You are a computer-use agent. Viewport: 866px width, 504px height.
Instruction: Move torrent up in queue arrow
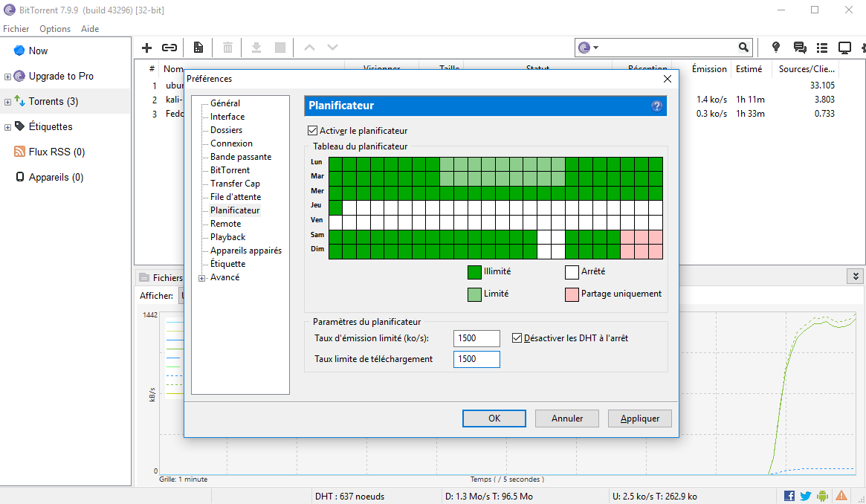[x=310, y=48]
